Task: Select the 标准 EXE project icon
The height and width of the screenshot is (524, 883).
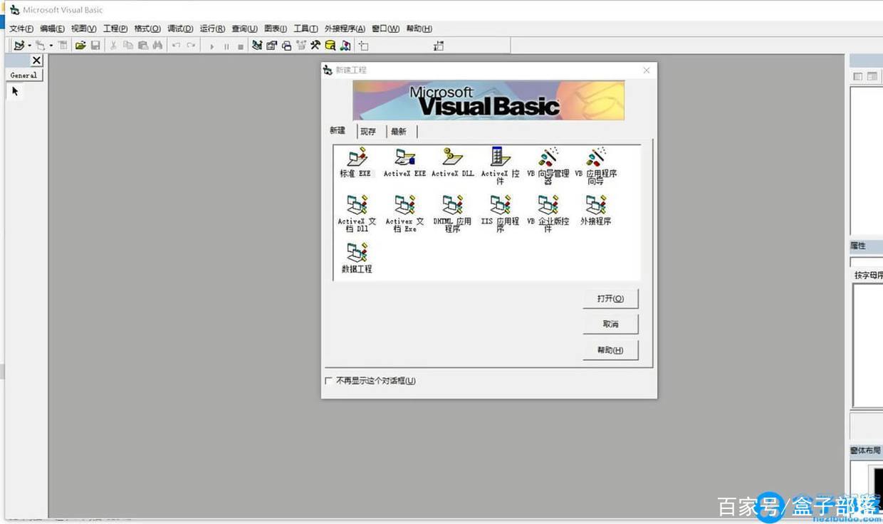Action: [356, 163]
